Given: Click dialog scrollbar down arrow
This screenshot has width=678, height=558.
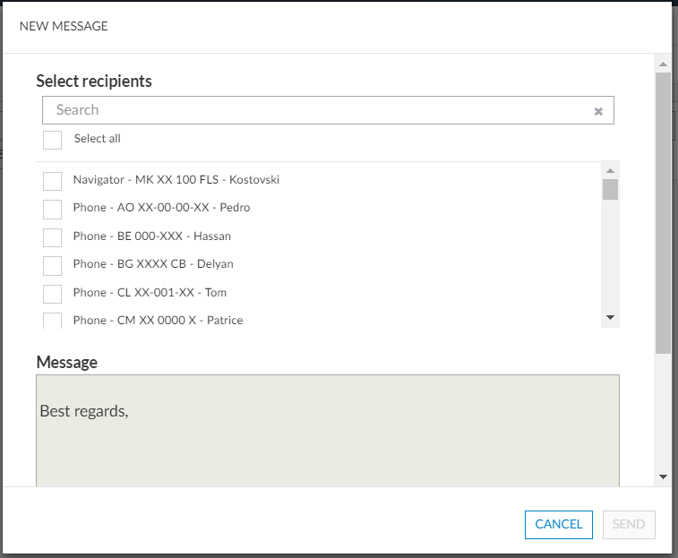Looking at the screenshot, I should (663, 476).
